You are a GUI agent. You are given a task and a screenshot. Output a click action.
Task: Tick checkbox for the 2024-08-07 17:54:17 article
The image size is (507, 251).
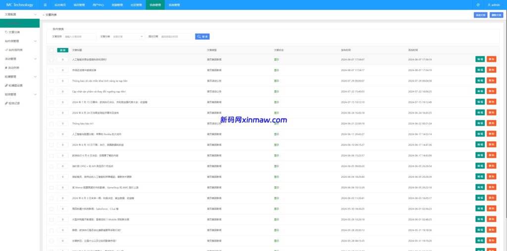click(51, 70)
